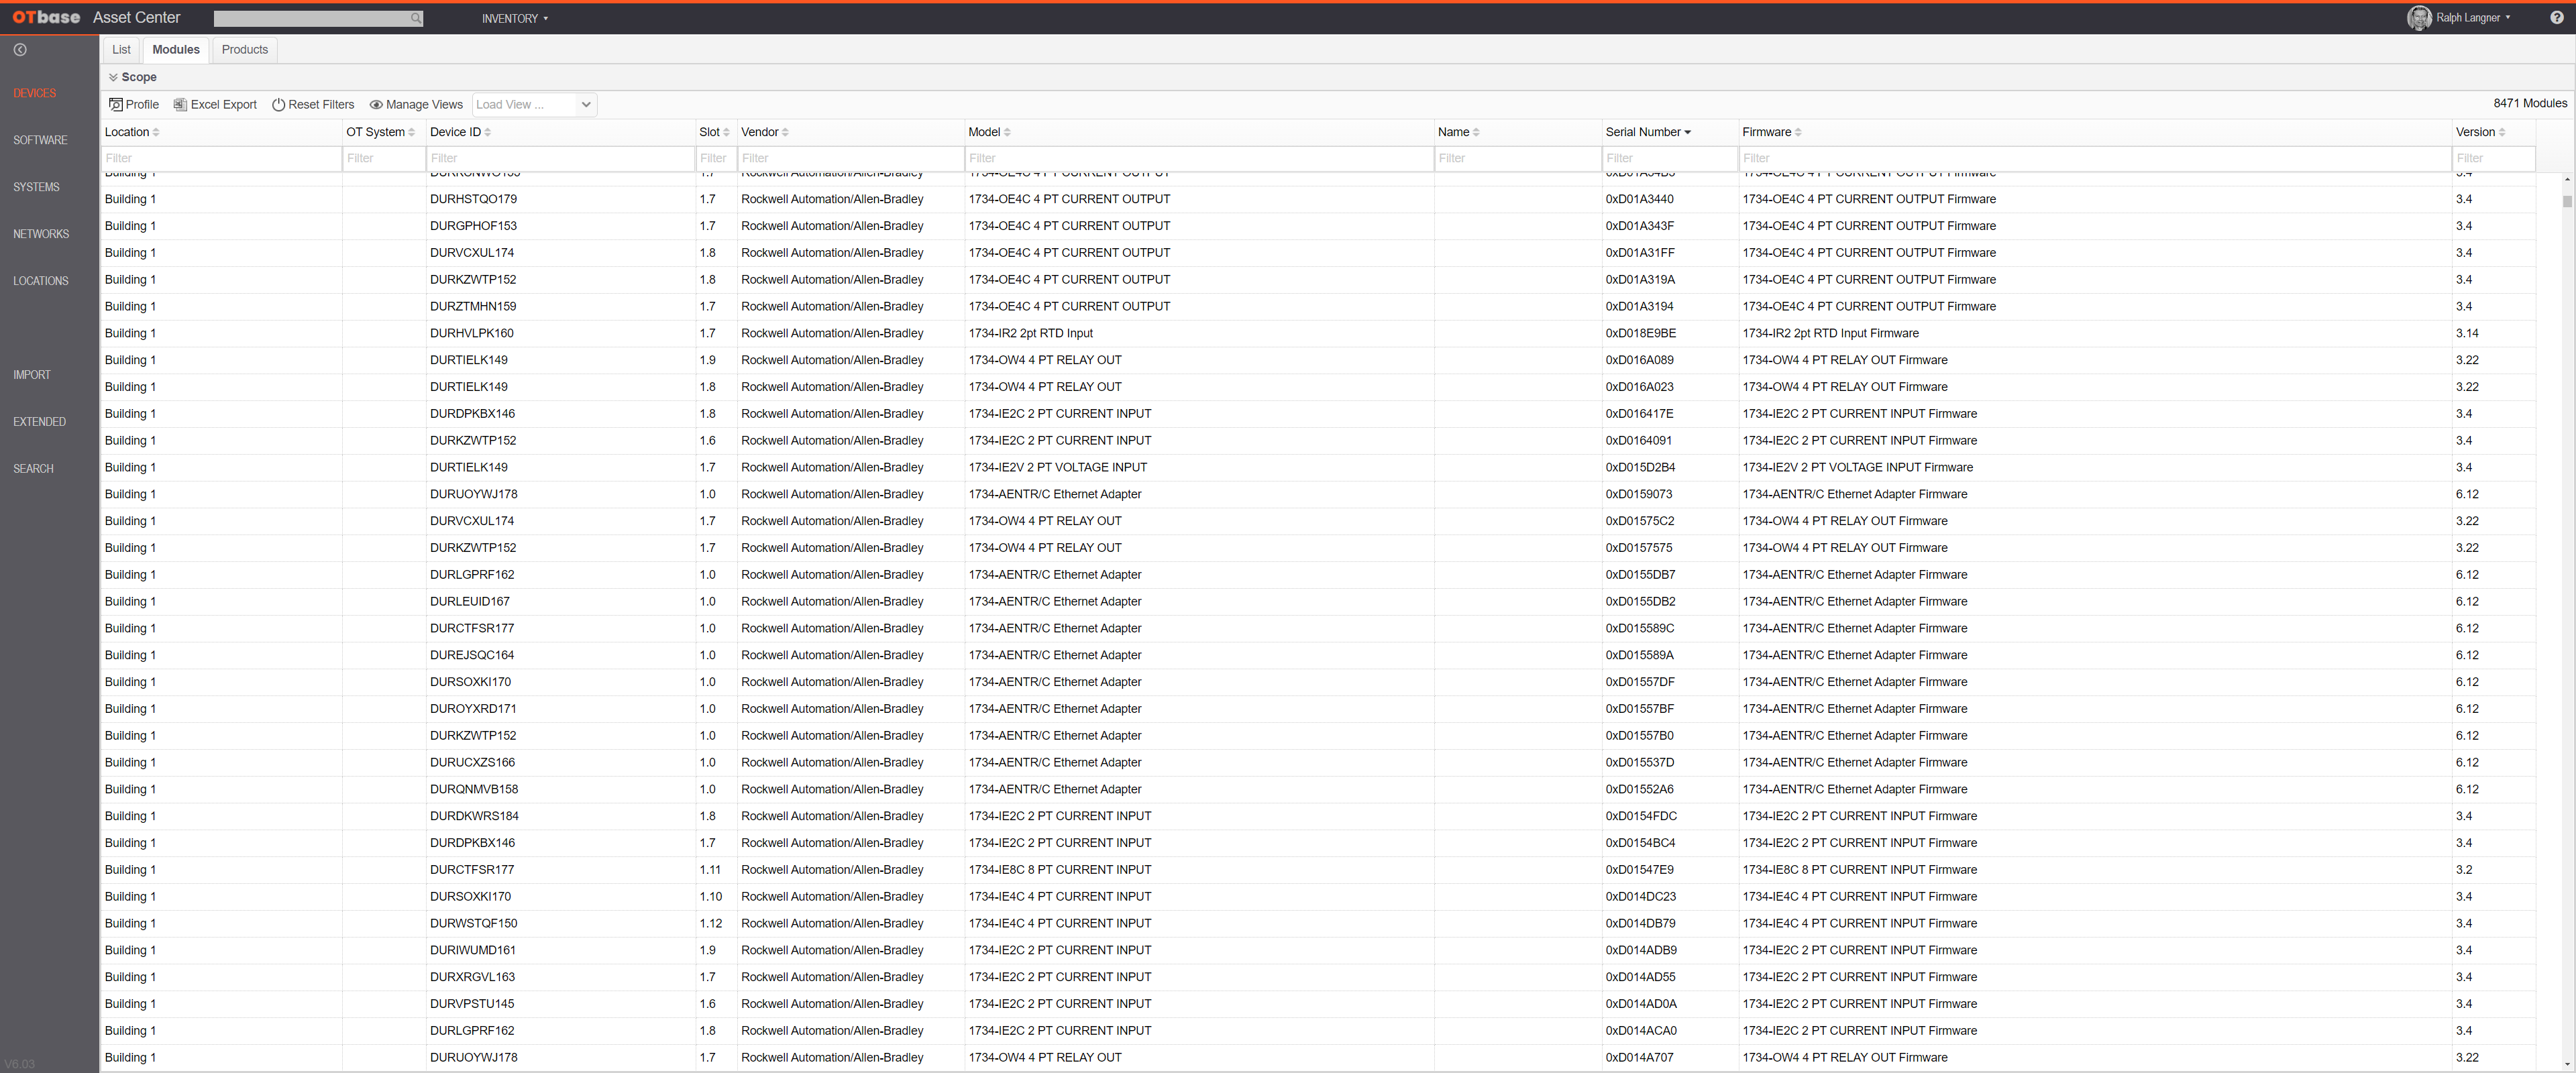Select model 1734-IR2 2pt RTD Input
The image size is (2576, 1073).
point(1030,333)
